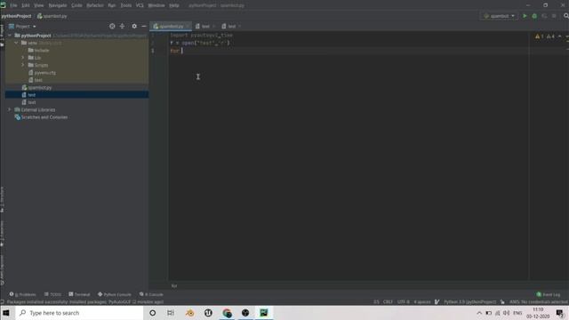The width and height of the screenshot is (569, 320).
Task: Open Blender from the Windows taskbar
Action: [189, 313]
